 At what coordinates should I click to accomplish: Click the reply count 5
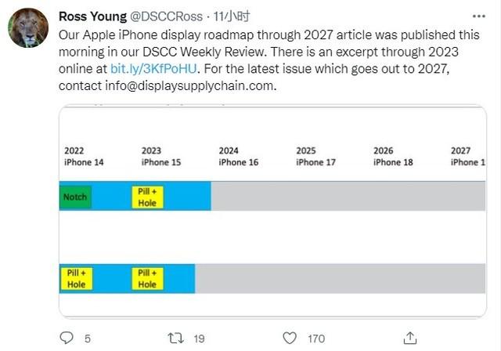88,338
